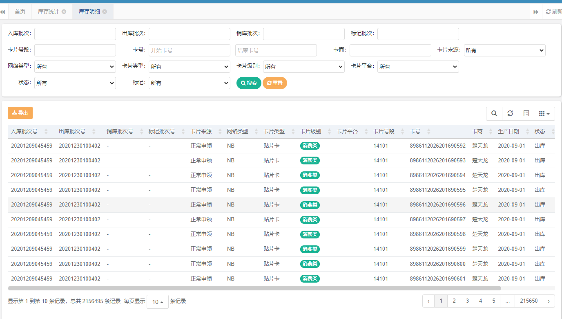
Task: Toggle card view icon in table toolbar
Action: 526,114
